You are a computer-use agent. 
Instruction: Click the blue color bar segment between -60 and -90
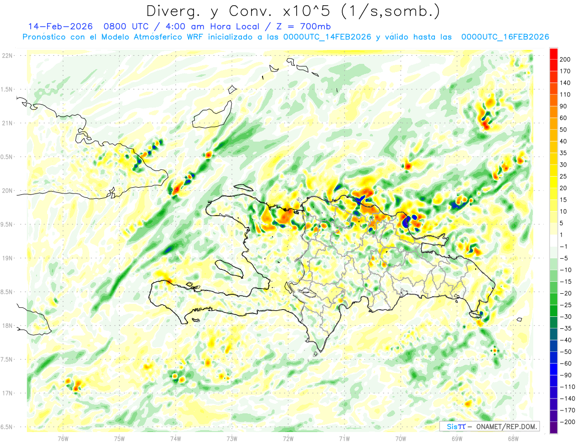coord(554,370)
